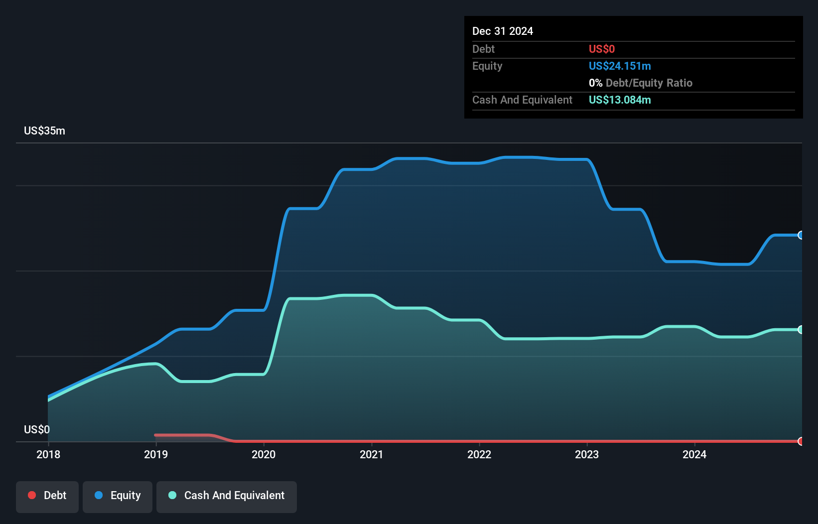
Task: Click the US$24.151m equity value in tooltip
Action: click(620, 66)
